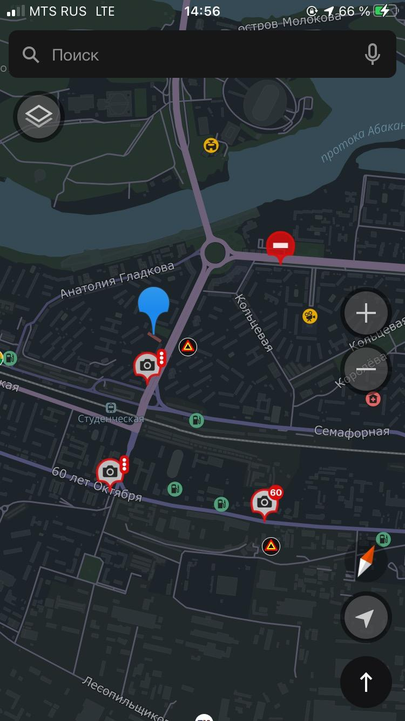Tap the Поиск search field
Image resolution: width=405 pixels, height=721 pixels.
[x=202, y=54]
